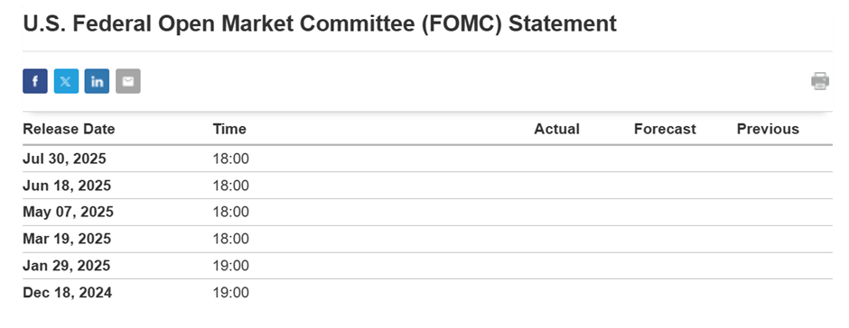Viewport: 849px width, 328px height.
Task: Click the 18:00 time for Jul 30, 2025
Action: coord(230,159)
